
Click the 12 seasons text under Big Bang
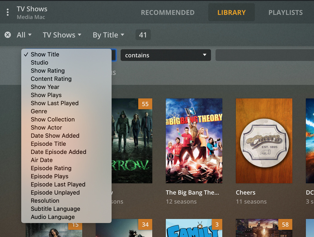click(181, 202)
